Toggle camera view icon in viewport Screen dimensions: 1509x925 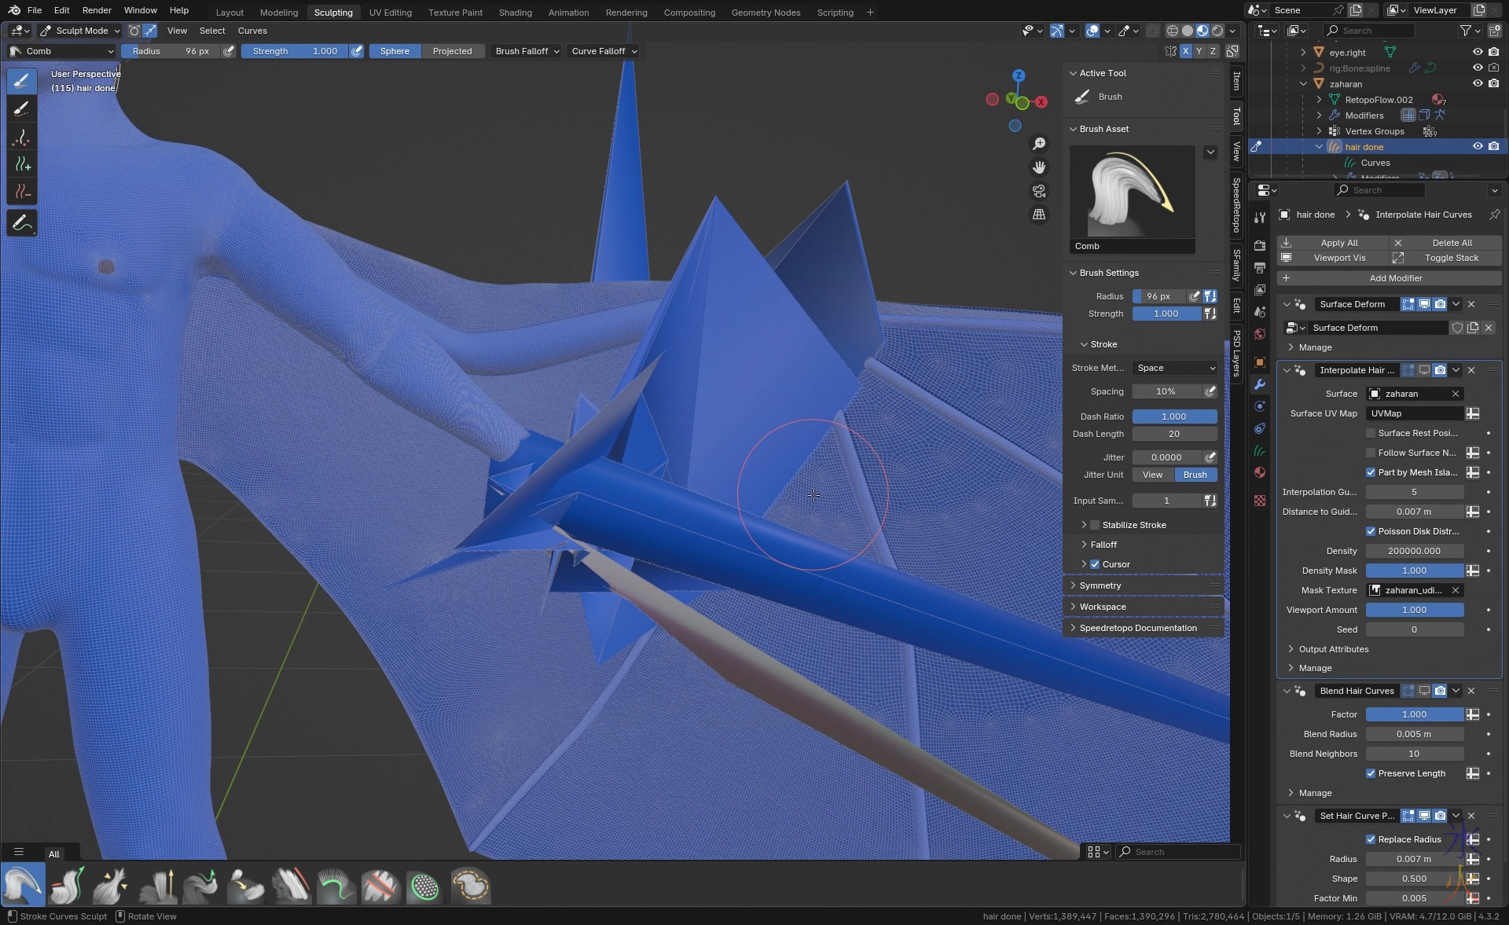click(x=1039, y=191)
